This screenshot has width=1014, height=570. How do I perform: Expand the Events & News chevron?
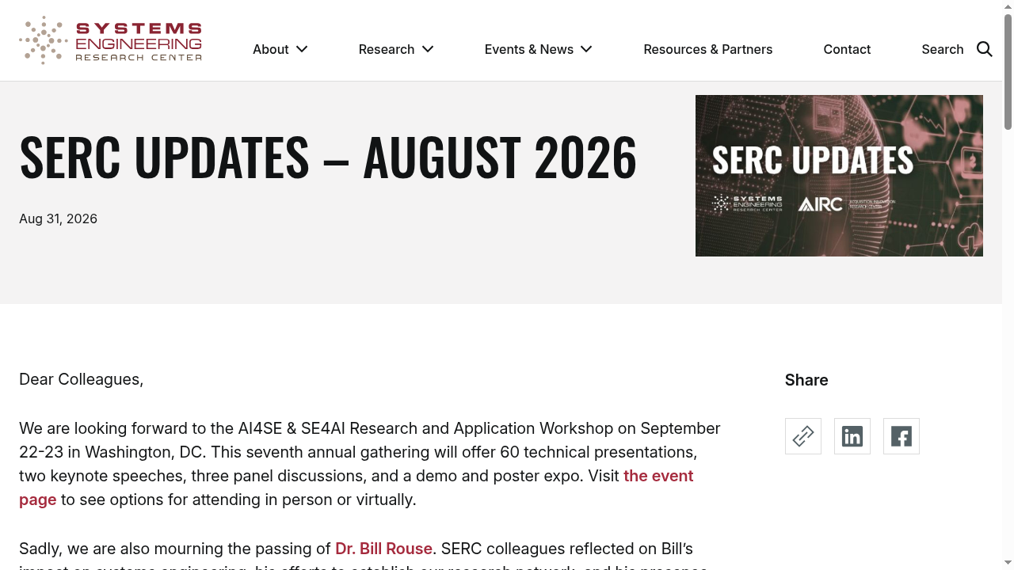[x=586, y=49]
